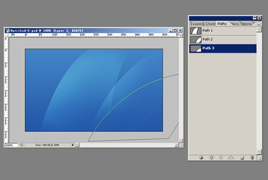Open the History tab
The width and height of the screenshot is (268, 180).
click(235, 24)
